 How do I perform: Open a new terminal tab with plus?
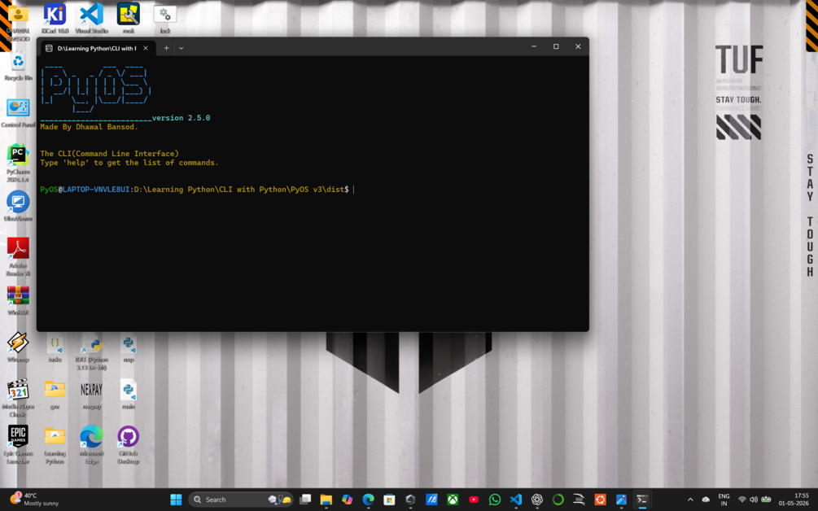[166, 48]
